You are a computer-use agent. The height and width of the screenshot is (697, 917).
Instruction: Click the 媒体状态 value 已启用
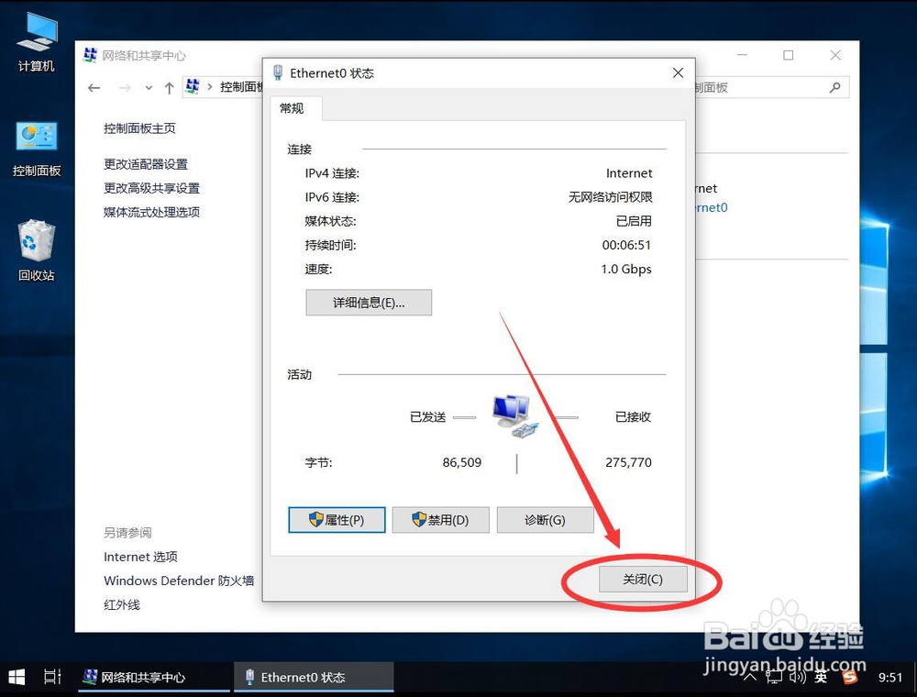[634, 221]
